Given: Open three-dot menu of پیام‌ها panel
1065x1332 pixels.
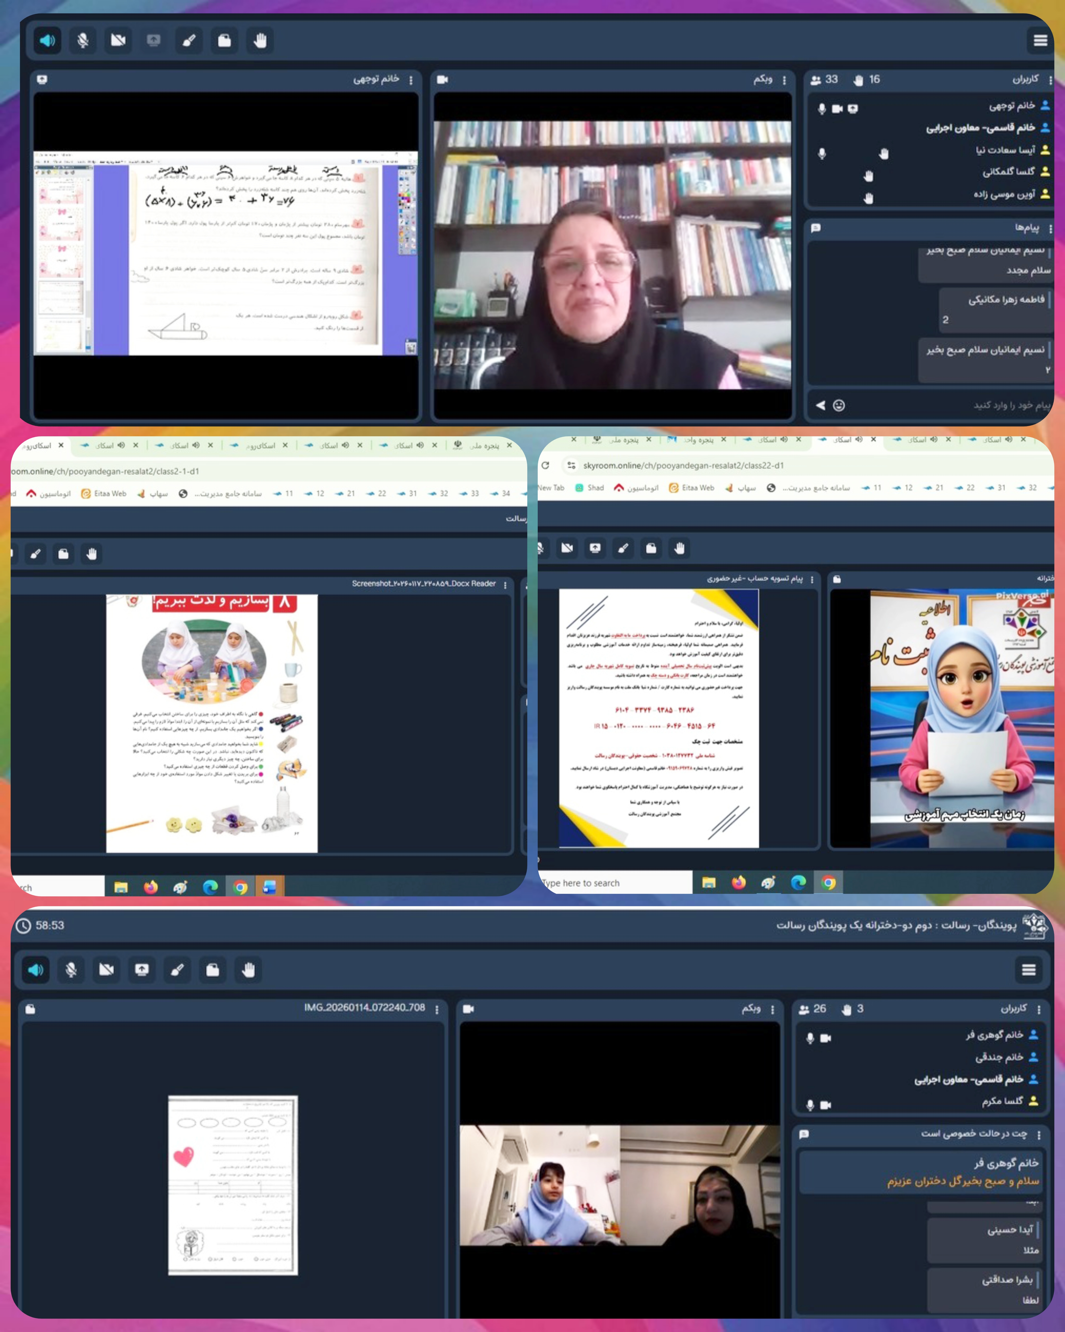Looking at the screenshot, I should pyautogui.click(x=1050, y=229).
